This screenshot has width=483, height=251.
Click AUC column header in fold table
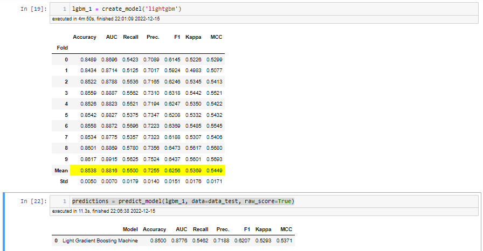[112, 37]
